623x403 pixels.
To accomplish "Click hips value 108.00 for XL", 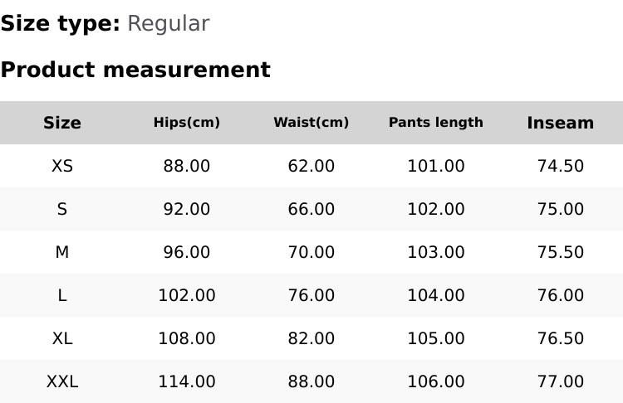I will [187, 338].
